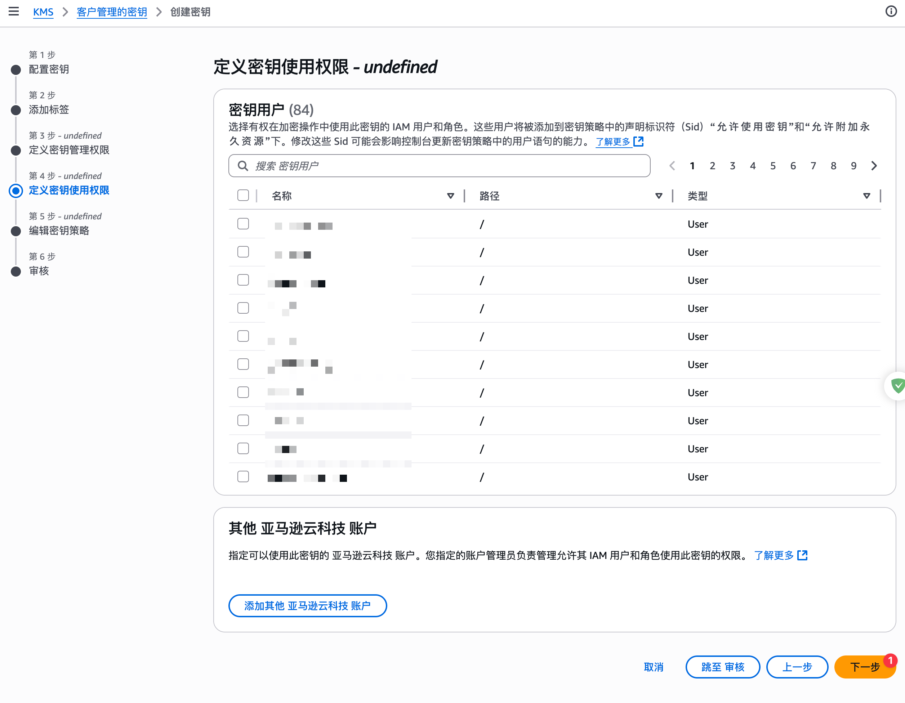Open the 客户管理的密钥 breadcrumb link
The image size is (905, 703).
112,12
